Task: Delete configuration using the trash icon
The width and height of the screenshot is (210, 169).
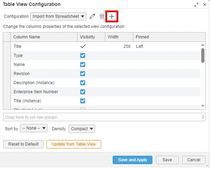Action: (102, 16)
